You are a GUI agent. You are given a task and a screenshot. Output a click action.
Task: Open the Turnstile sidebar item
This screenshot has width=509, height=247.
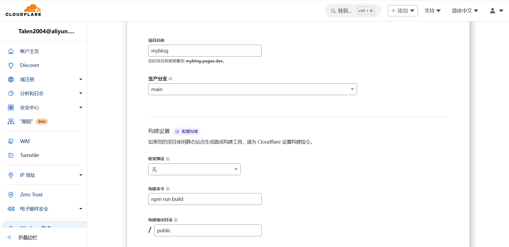point(29,155)
